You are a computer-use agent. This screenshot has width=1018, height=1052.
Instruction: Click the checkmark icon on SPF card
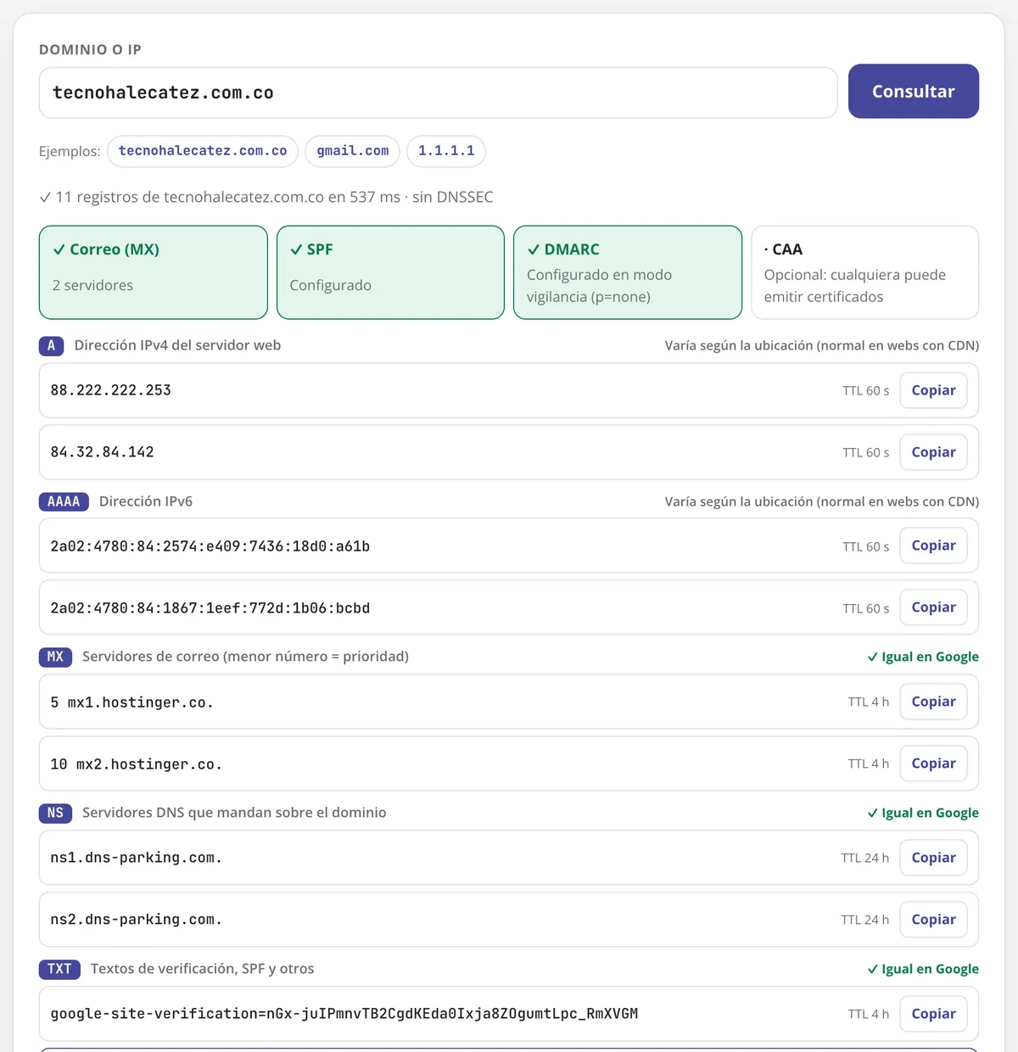click(x=296, y=249)
